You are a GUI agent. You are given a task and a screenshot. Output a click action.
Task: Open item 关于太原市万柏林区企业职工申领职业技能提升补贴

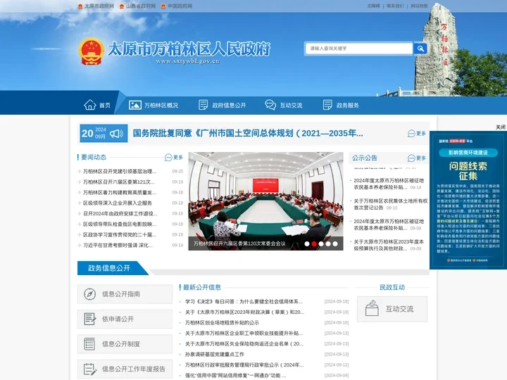click(x=244, y=333)
